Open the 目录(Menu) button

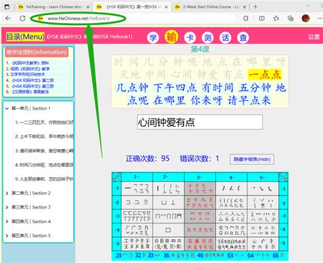click(x=25, y=37)
